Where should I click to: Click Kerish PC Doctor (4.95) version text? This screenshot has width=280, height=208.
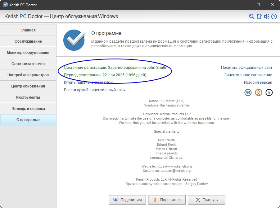pos(167,101)
